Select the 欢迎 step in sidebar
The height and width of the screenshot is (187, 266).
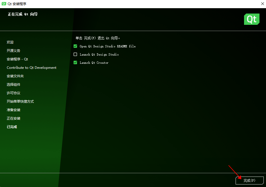(10, 42)
